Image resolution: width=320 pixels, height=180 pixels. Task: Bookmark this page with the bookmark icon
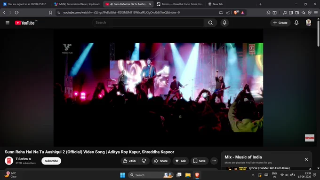click(x=50, y=13)
